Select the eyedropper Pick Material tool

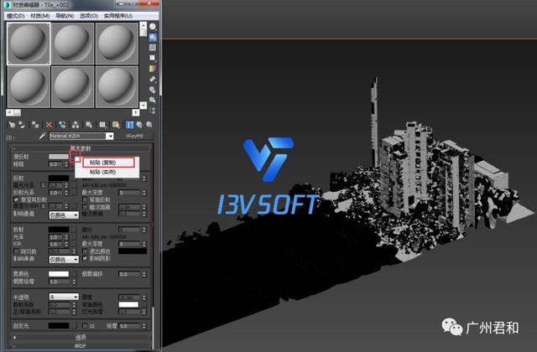pos(42,136)
